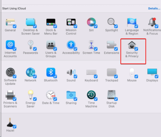This screenshot has width=161, height=137.
Task: Click the Start Using iCloud text
Action: click(14, 9)
